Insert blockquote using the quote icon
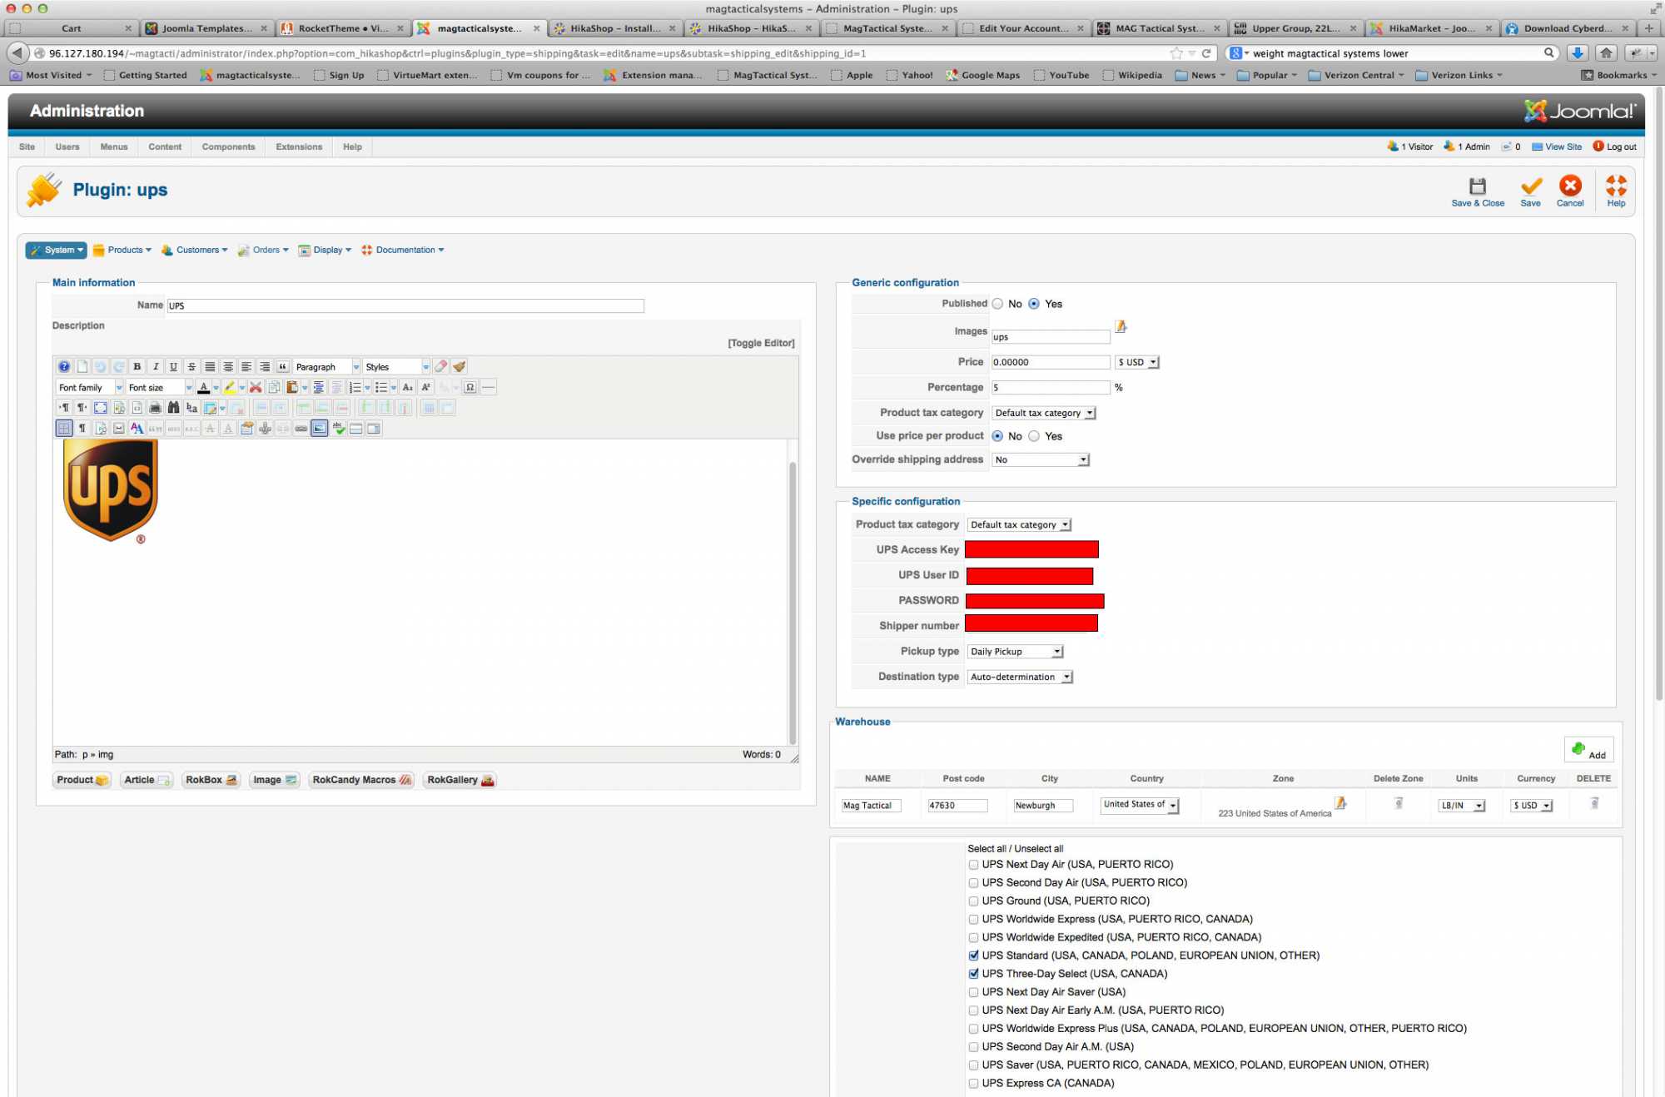This screenshot has height=1097, width=1665. pos(283,366)
